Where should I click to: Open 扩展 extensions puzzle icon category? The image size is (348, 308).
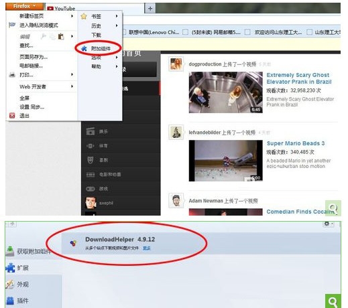(10, 268)
